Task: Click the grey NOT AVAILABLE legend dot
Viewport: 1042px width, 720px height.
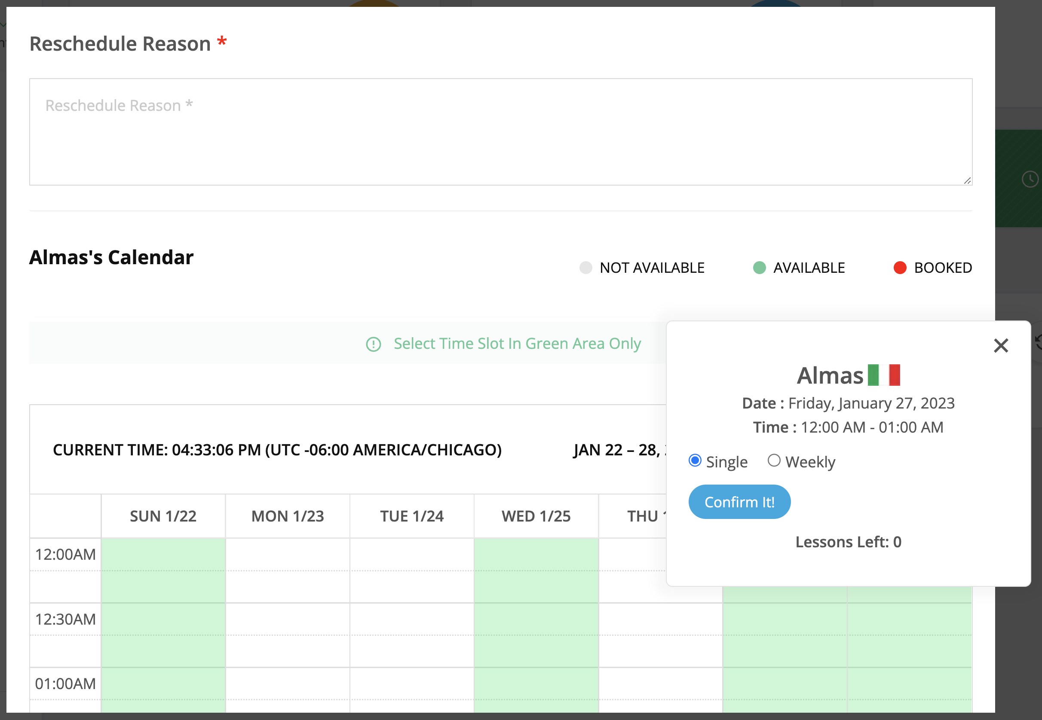Action: (585, 268)
